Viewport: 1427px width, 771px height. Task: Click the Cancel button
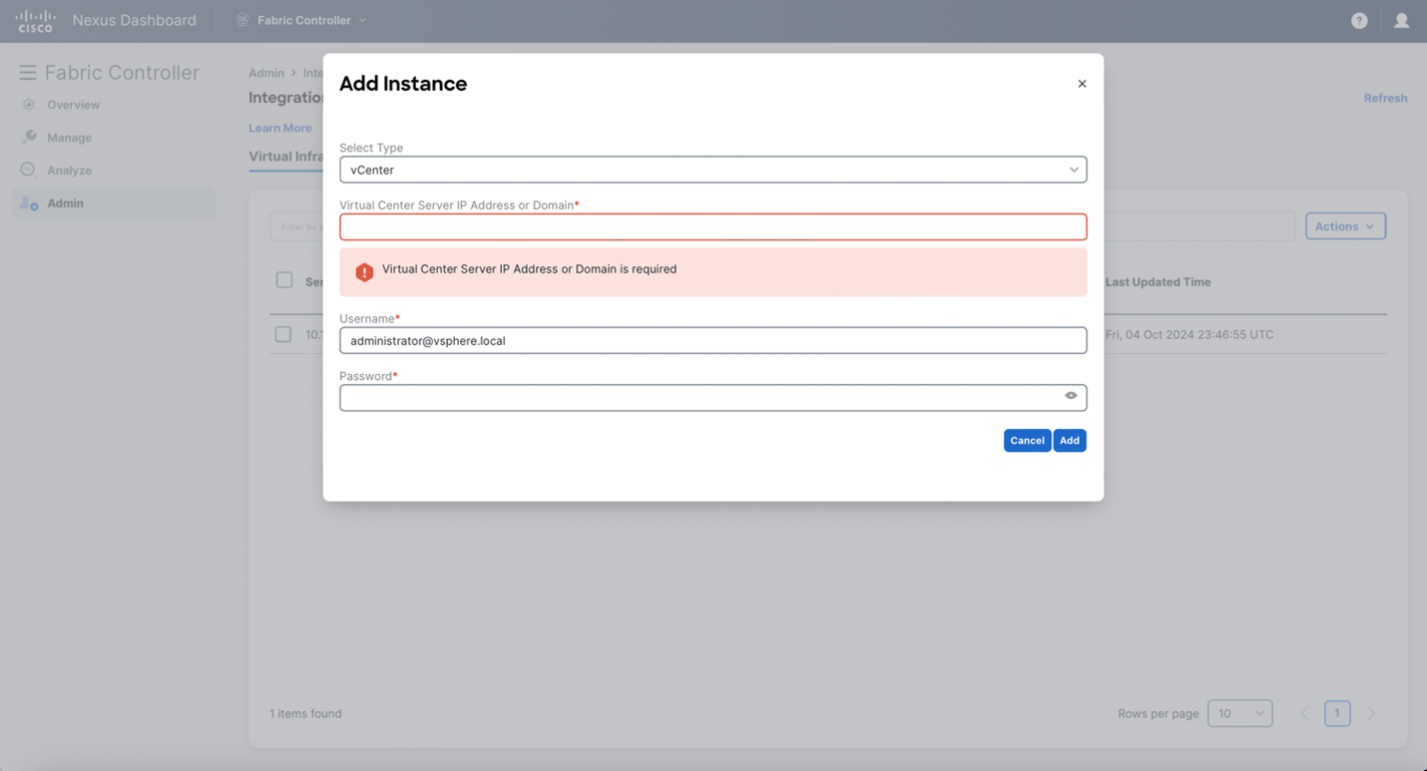1027,440
